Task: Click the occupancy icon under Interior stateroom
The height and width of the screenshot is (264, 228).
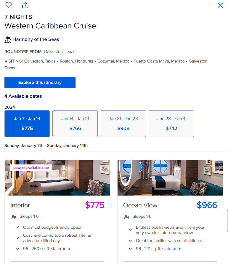Action: pyautogui.click(x=14, y=217)
